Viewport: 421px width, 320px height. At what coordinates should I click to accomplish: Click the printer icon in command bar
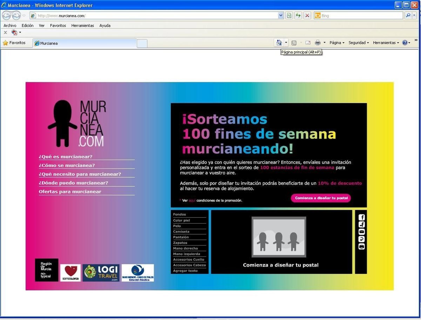pyautogui.click(x=318, y=43)
